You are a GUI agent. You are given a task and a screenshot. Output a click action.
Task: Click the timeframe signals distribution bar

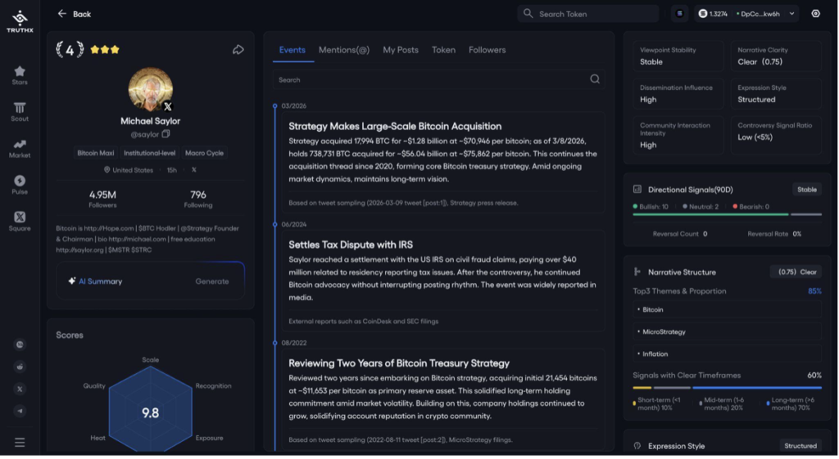pyautogui.click(x=728, y=387)
